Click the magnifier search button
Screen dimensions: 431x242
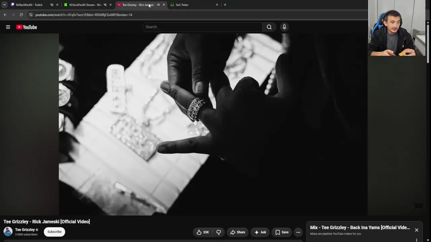coord(269,27)
